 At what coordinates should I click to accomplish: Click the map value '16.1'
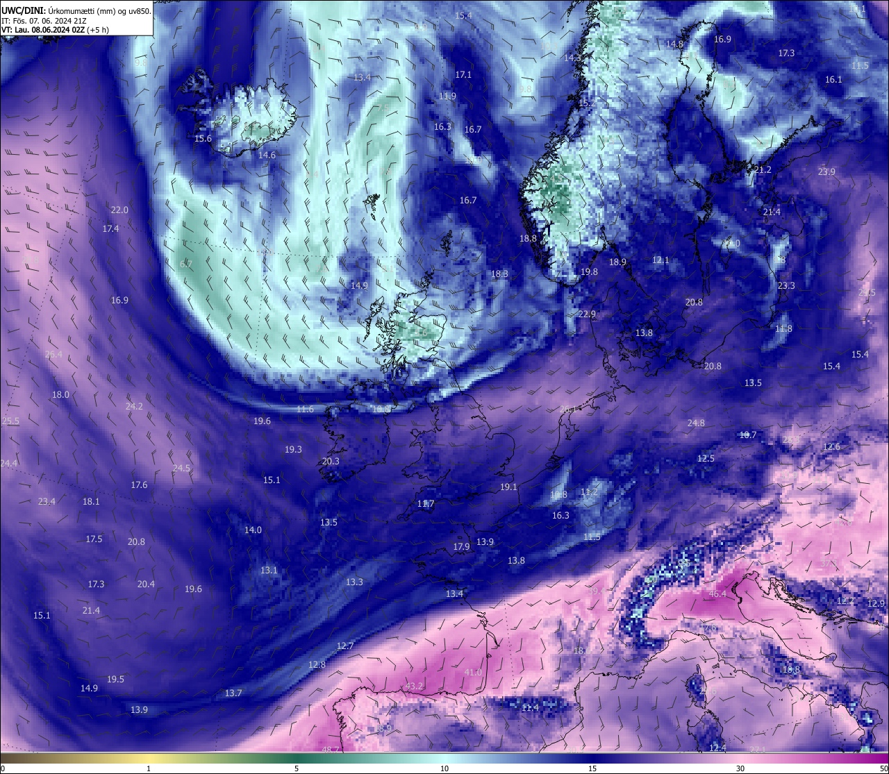coord(833,79)
